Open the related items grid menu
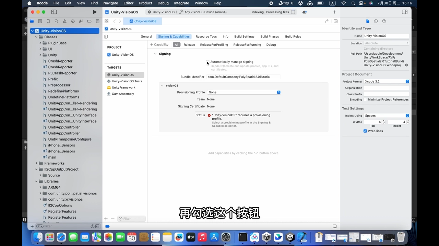 coord(107,21)
